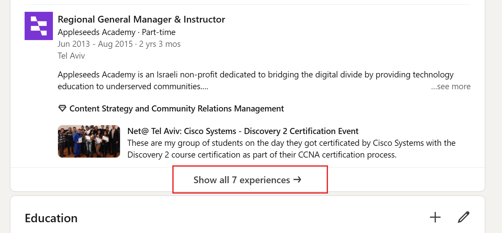
Task: Open the Cisco certification group photo thumbnail
Action: (x=89, y=141)
